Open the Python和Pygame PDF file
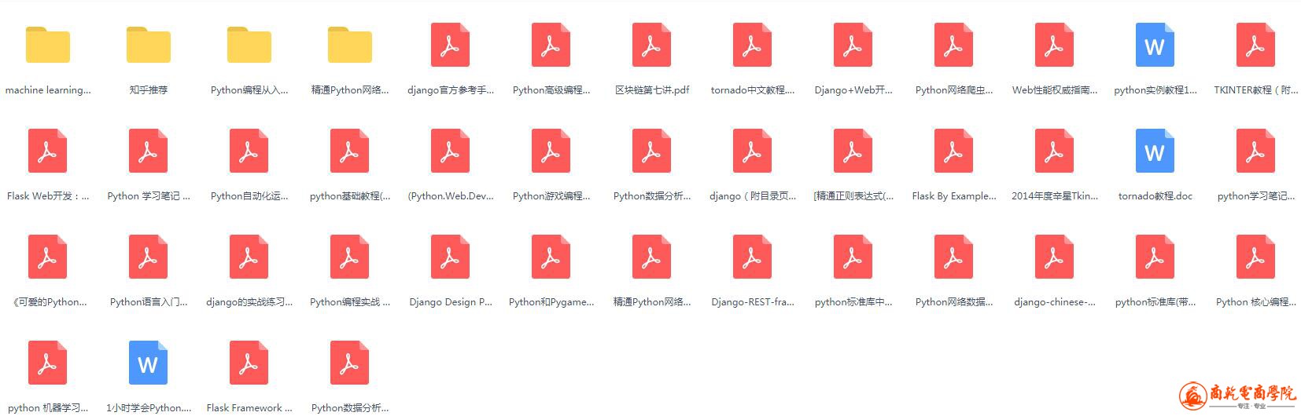This screenshot has width=1301, height=416. 551,257
